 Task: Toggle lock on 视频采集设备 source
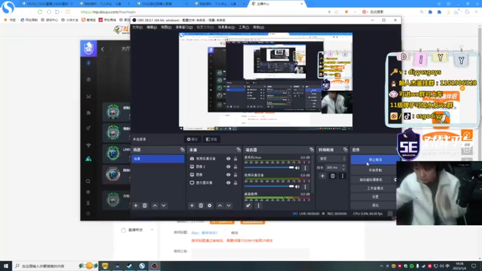tap(235, 158)
